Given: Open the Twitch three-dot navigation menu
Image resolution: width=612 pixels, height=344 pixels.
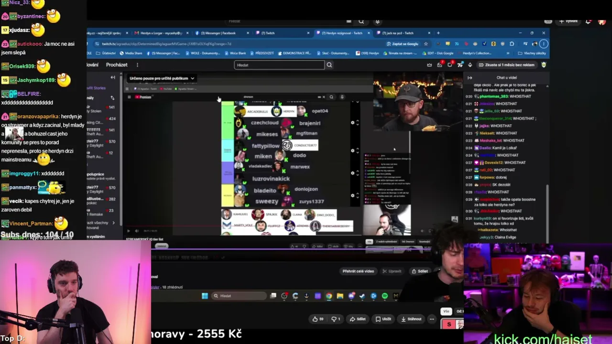Looking at the screenshot, I should (x=137, y=65).
